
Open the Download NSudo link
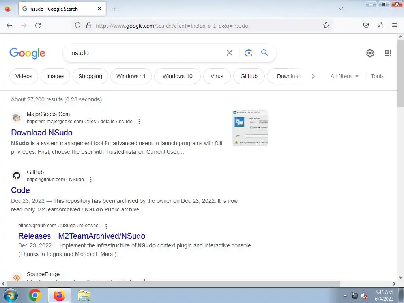42,133
